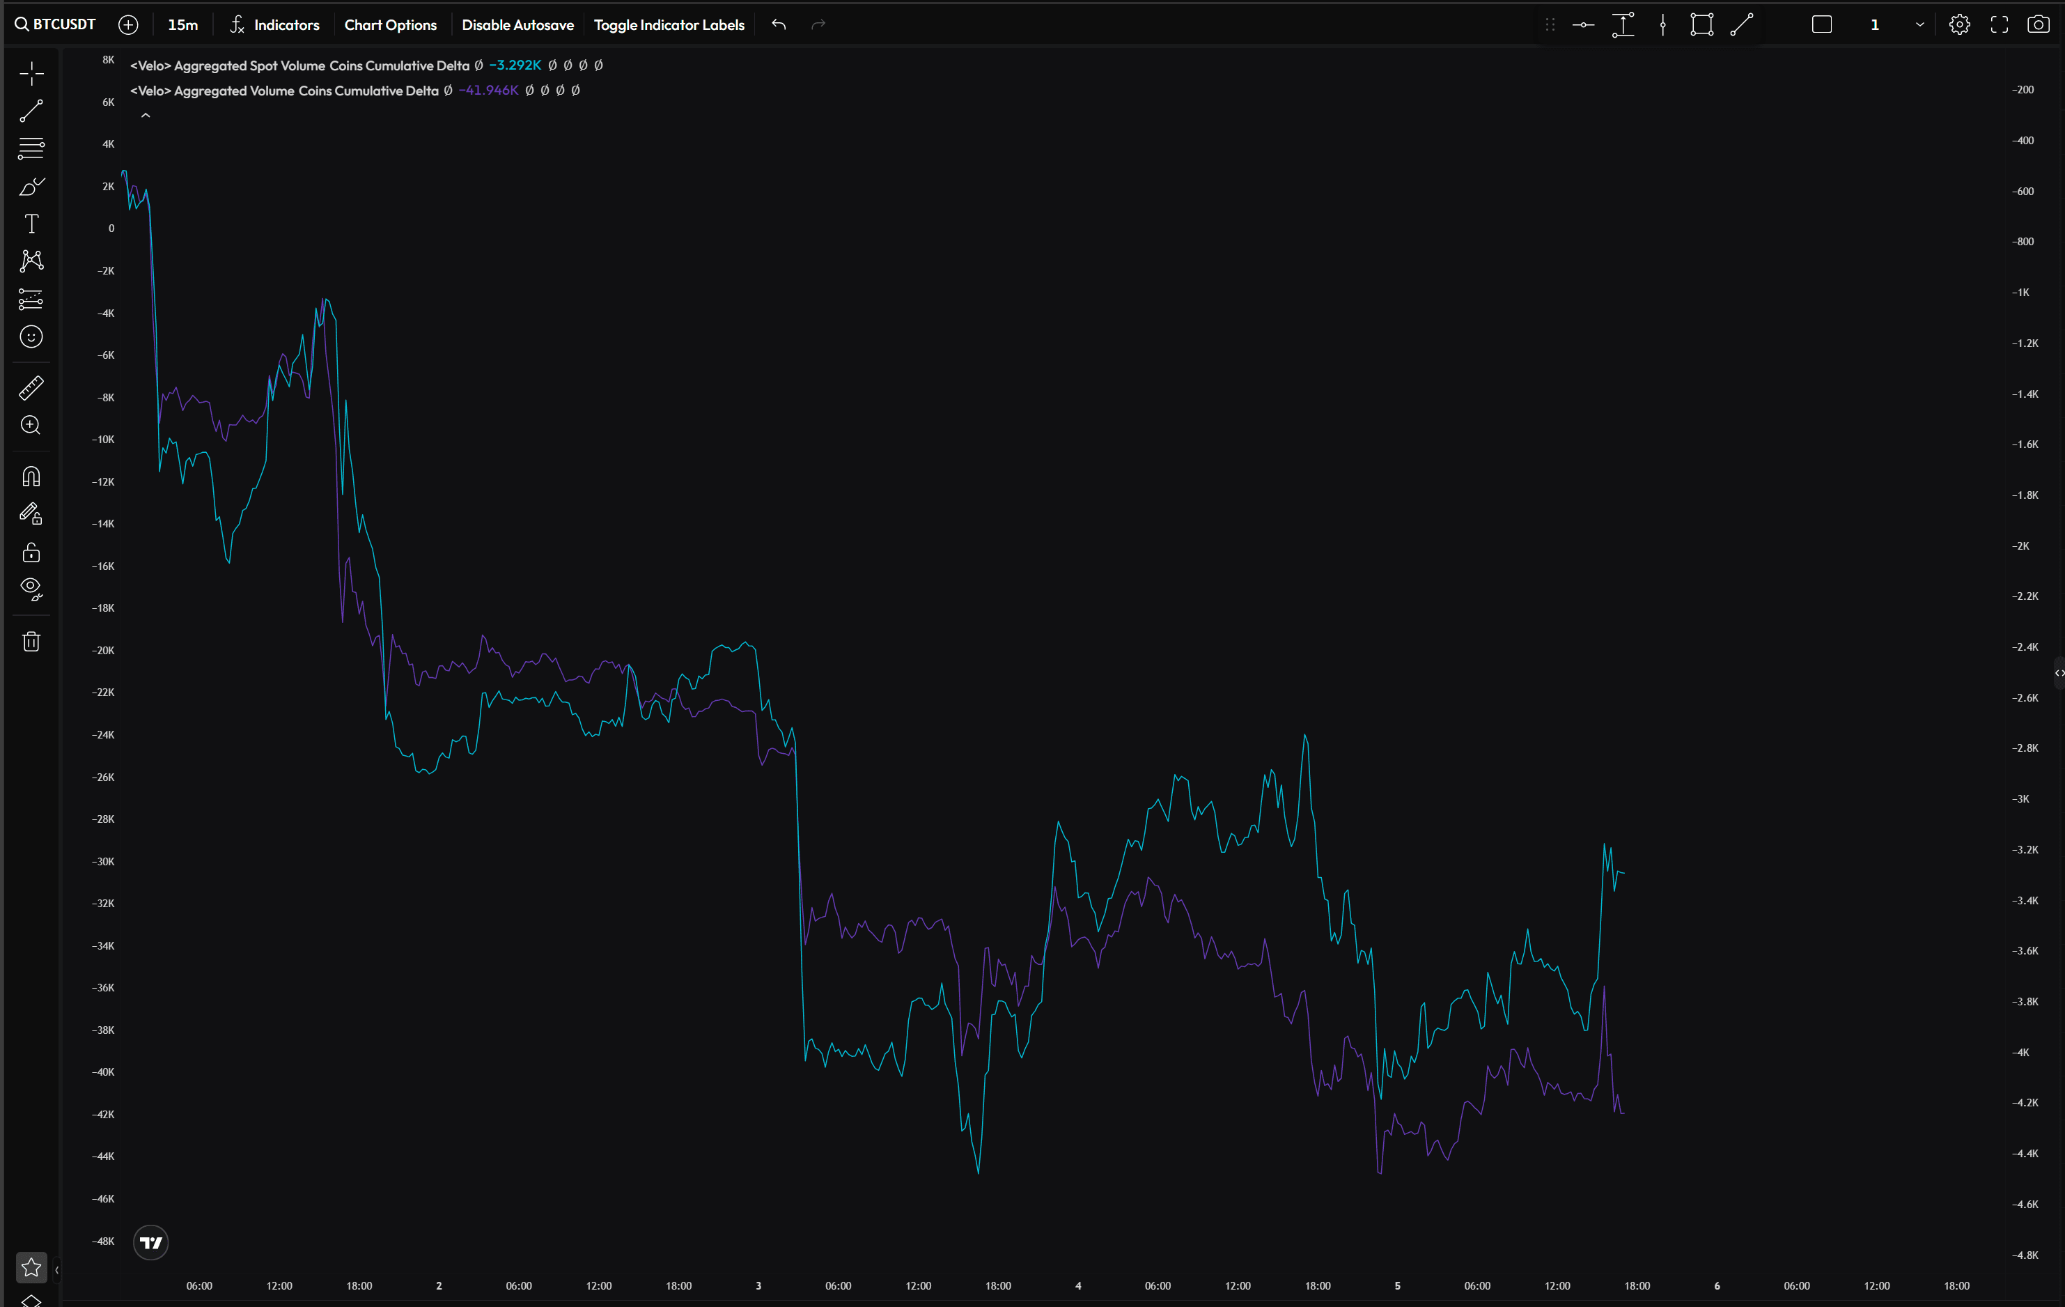This screenshot has width=2065, height=1307.
Task: Select the text annotation tool
Action: (32, 224)
